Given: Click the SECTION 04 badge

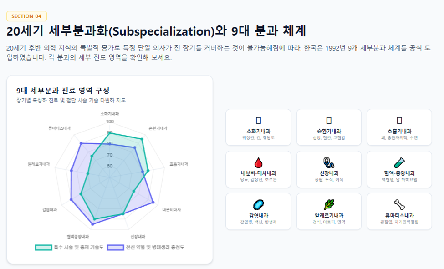Looking at the screenshot, I should click(x=26, y=16).
